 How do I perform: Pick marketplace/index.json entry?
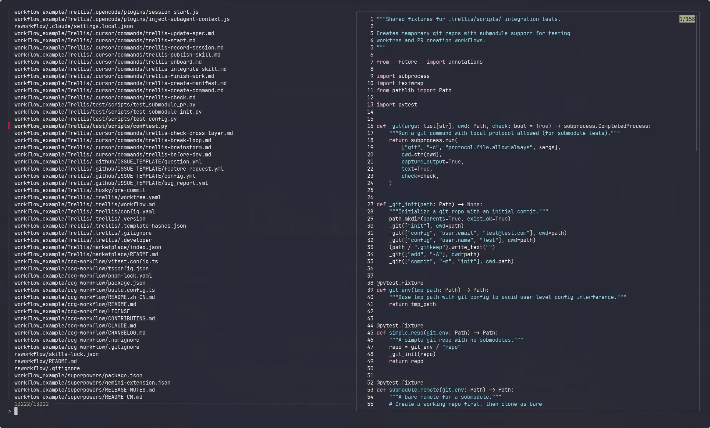click(88, 247)
